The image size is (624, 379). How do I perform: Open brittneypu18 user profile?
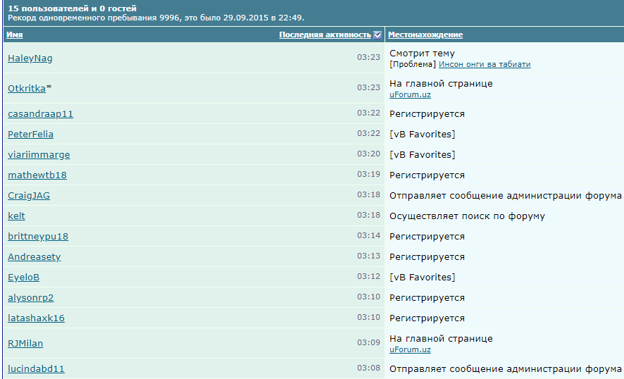coord(38,237)
